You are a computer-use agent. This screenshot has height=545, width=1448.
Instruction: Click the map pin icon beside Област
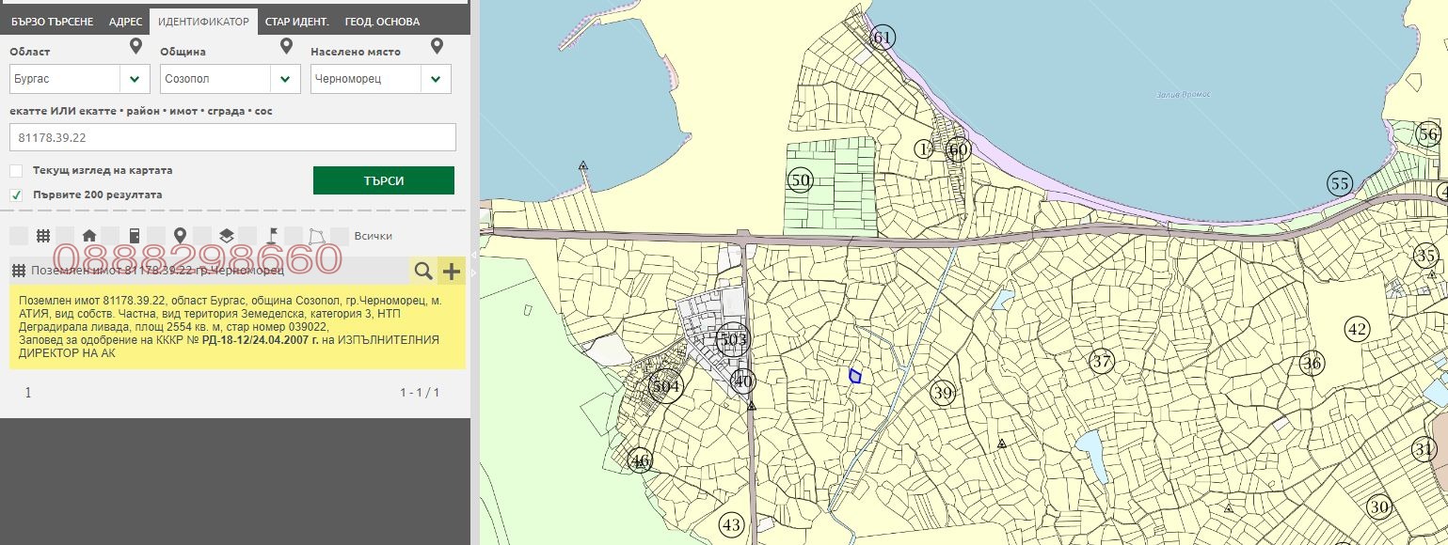(135, 47)
